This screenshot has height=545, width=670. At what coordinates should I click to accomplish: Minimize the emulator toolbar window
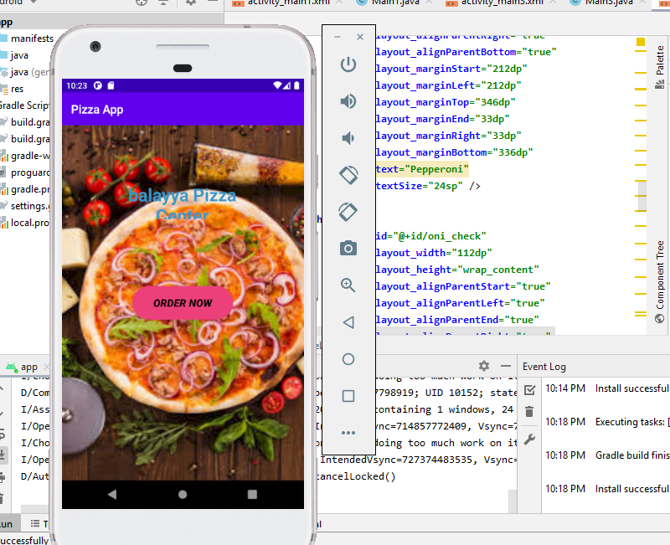(338, 37)
